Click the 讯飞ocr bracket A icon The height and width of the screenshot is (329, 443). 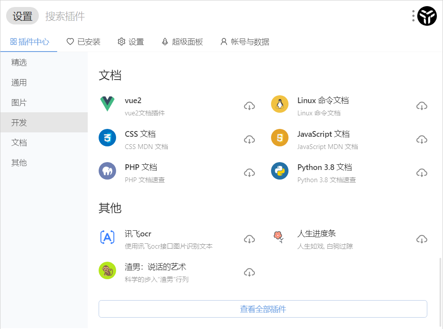pyautogui.click(x=107, y=237)
